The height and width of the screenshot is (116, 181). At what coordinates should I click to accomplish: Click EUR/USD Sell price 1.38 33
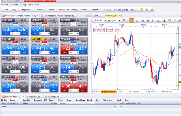tap(8, 29)
